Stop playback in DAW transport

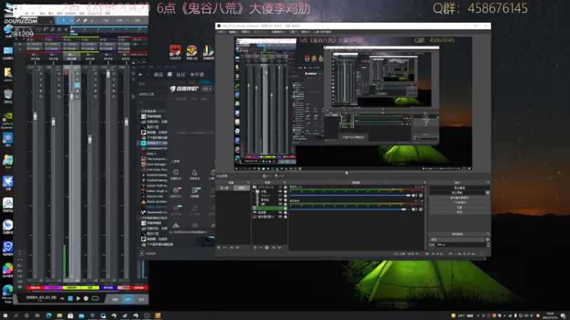point(70,299)
